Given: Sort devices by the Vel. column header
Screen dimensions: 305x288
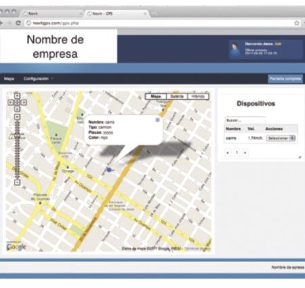Looking at the screenshot, I should pyautogui.click(x=251, y=129).
